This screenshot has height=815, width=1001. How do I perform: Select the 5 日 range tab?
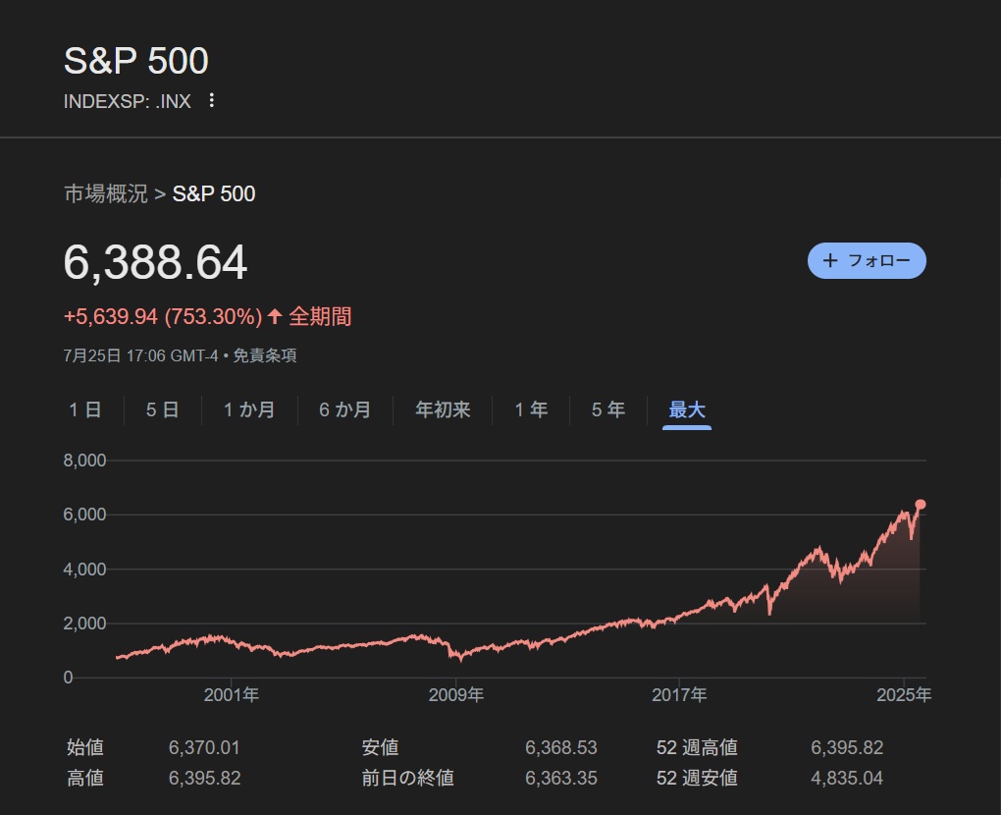[162, 409]
